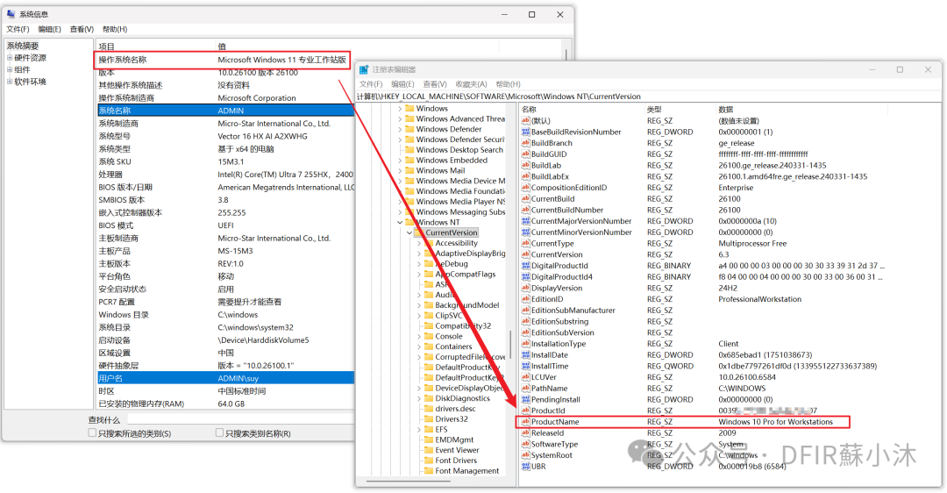Click the Event Viewer folder icon
This screenshot has height=493, width=947.
coord(429,450)
